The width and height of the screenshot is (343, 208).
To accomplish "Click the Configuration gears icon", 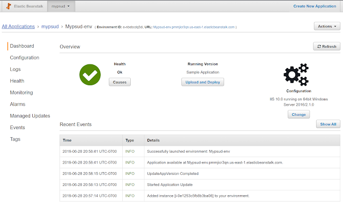I will click(x=296, y=75).
